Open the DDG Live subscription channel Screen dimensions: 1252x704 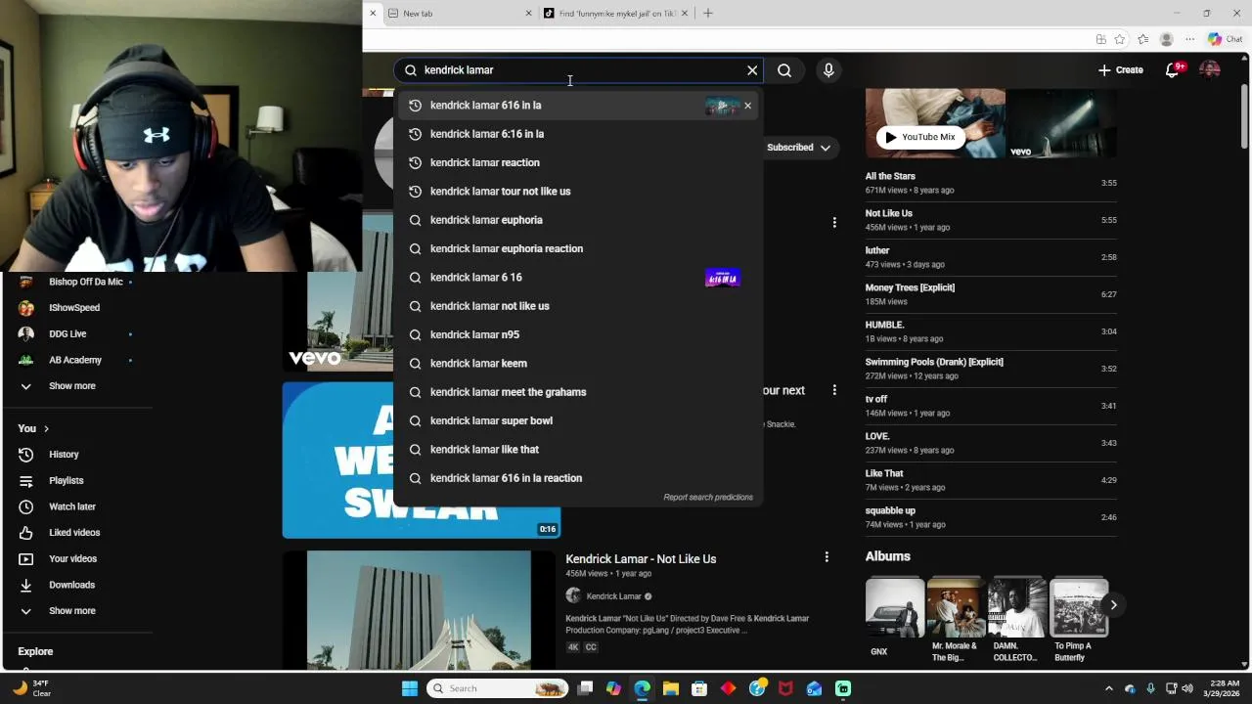click(x=67, y=334)
